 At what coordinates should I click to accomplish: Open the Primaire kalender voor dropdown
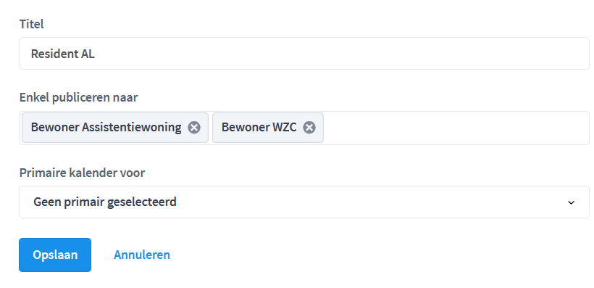pyautogui.click(x=304, y=202)
